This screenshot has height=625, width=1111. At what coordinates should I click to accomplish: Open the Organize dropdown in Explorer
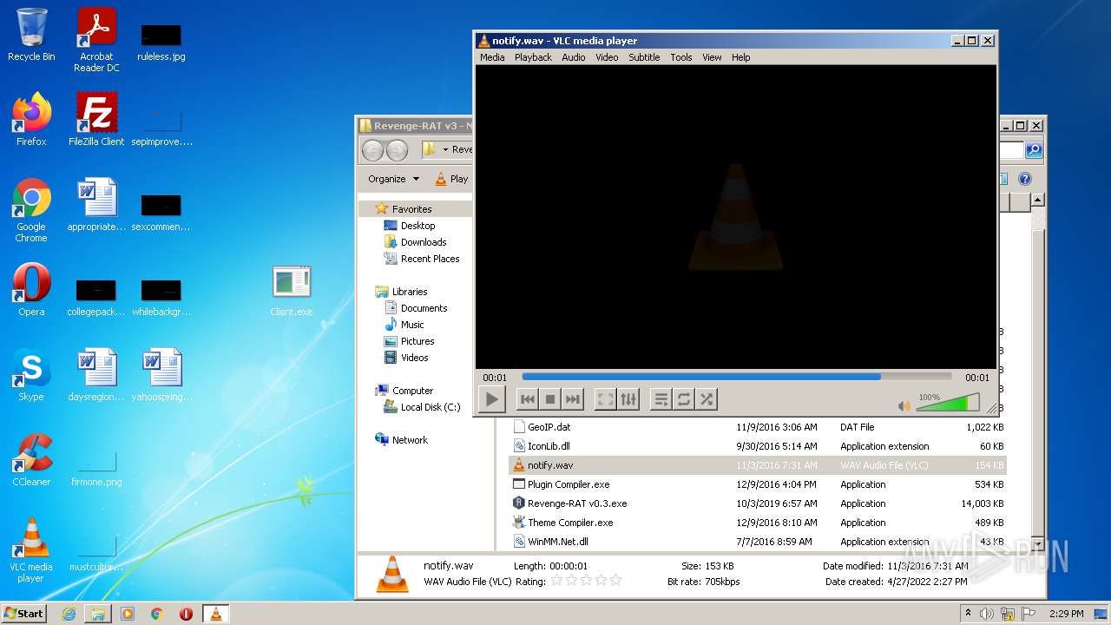[393, 179]
